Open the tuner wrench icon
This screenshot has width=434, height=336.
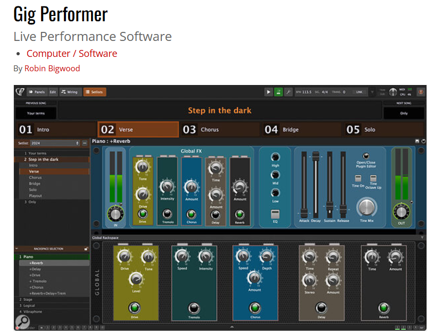(288, 91)
